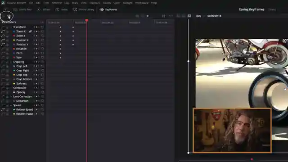The width and height of the screenshot is (288, 162).
Task: Click the Zoom Y curve easing icon
Action: tap(3, 36)
